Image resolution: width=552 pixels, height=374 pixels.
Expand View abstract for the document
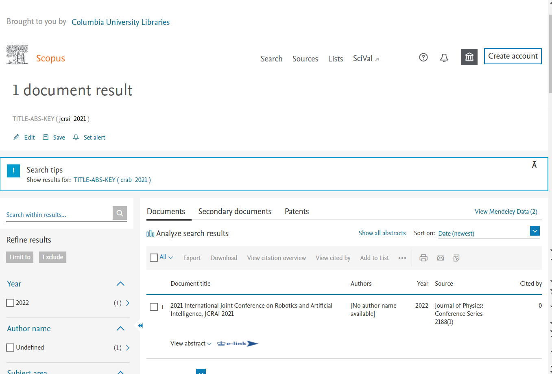pos(191,343)
